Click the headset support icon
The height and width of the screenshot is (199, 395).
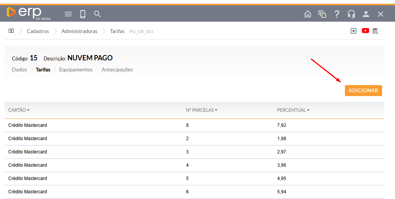click(351, 14)
